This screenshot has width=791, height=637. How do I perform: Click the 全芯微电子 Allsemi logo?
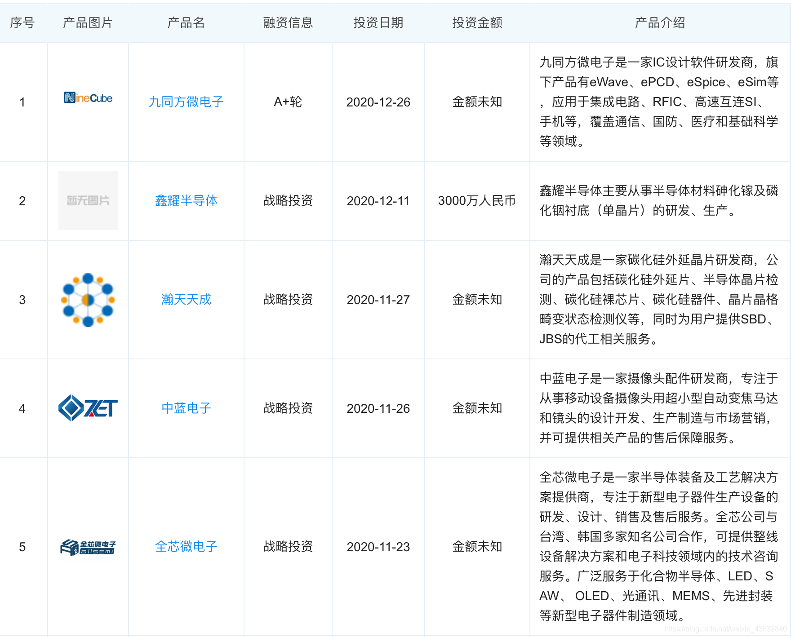[x=88, y=547]
